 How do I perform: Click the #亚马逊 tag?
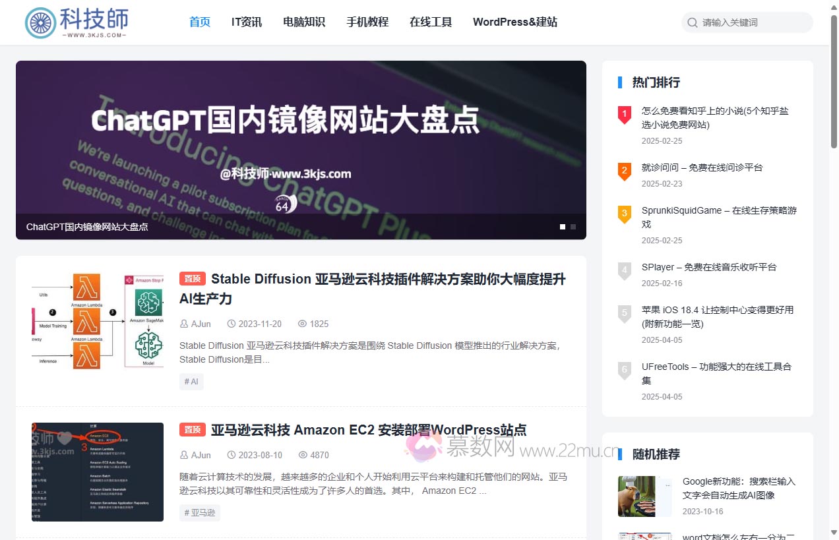pos(199,512)
